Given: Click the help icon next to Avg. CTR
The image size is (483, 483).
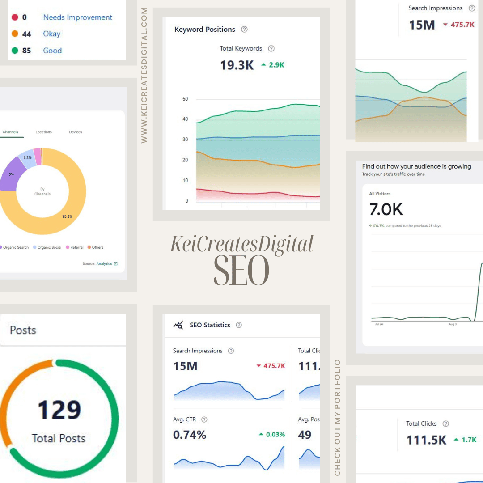Looking at the screenshot, I should 204,419.
